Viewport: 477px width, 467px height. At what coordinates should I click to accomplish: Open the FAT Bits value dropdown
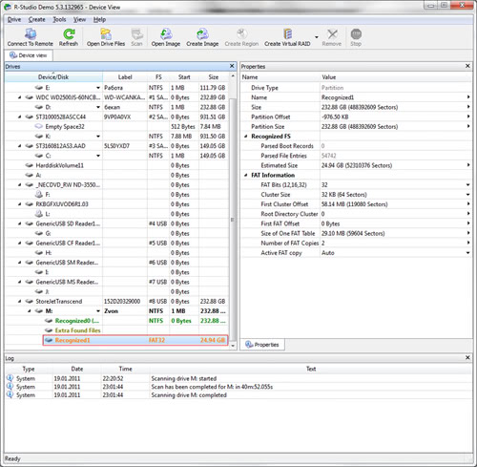467,185
